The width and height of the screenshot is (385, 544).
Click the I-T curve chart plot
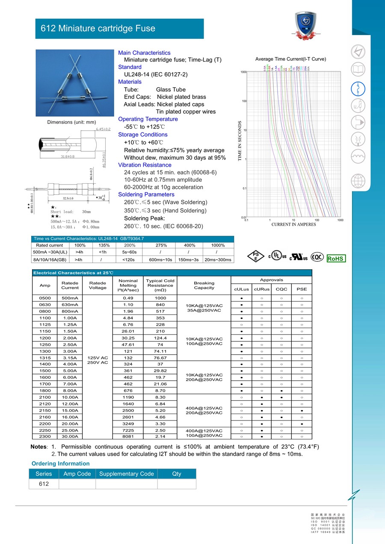pyautogui.click(x=293, y=144)
